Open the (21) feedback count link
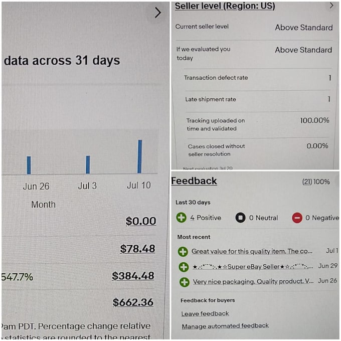 click(x=307, y=182)
